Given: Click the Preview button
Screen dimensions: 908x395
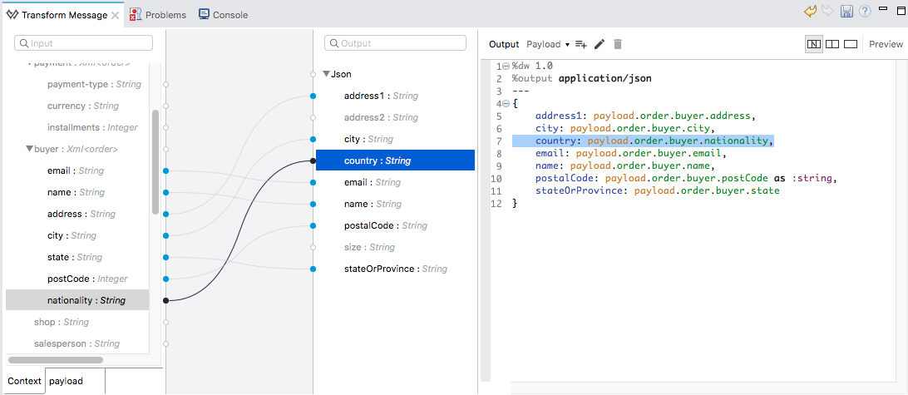Looking at the screenshot, I should 886,44.
